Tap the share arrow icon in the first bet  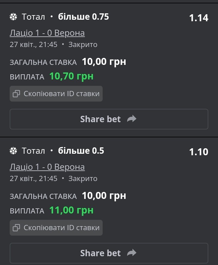(x=132, y=119)
